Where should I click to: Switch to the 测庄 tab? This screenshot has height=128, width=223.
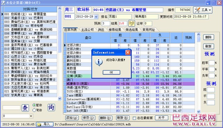click(x=101, y=29)
